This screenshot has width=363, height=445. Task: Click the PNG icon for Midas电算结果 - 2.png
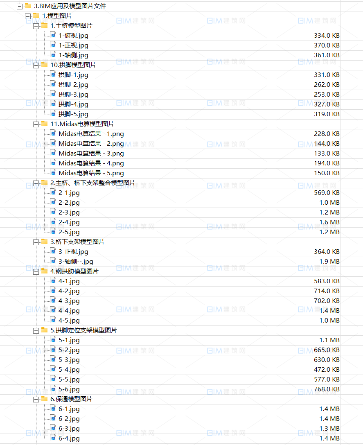coord(53,143)
